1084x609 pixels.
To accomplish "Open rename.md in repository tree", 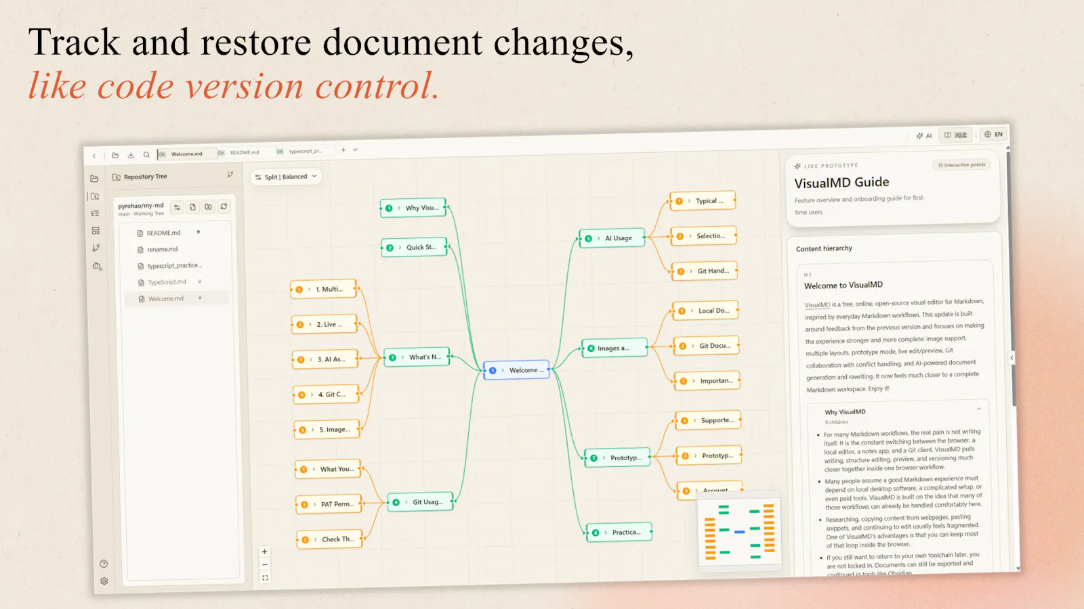I will pyautogui.click(x=162, y=249).
